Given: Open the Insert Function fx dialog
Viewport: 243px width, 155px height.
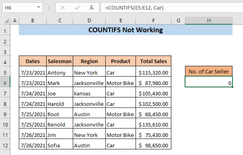Looking at the screenshot, I should 92,8.
